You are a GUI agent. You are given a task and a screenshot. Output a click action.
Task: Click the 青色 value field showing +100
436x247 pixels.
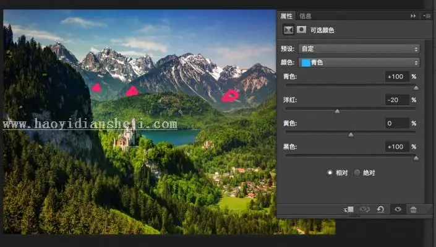(x=397, y=77)
